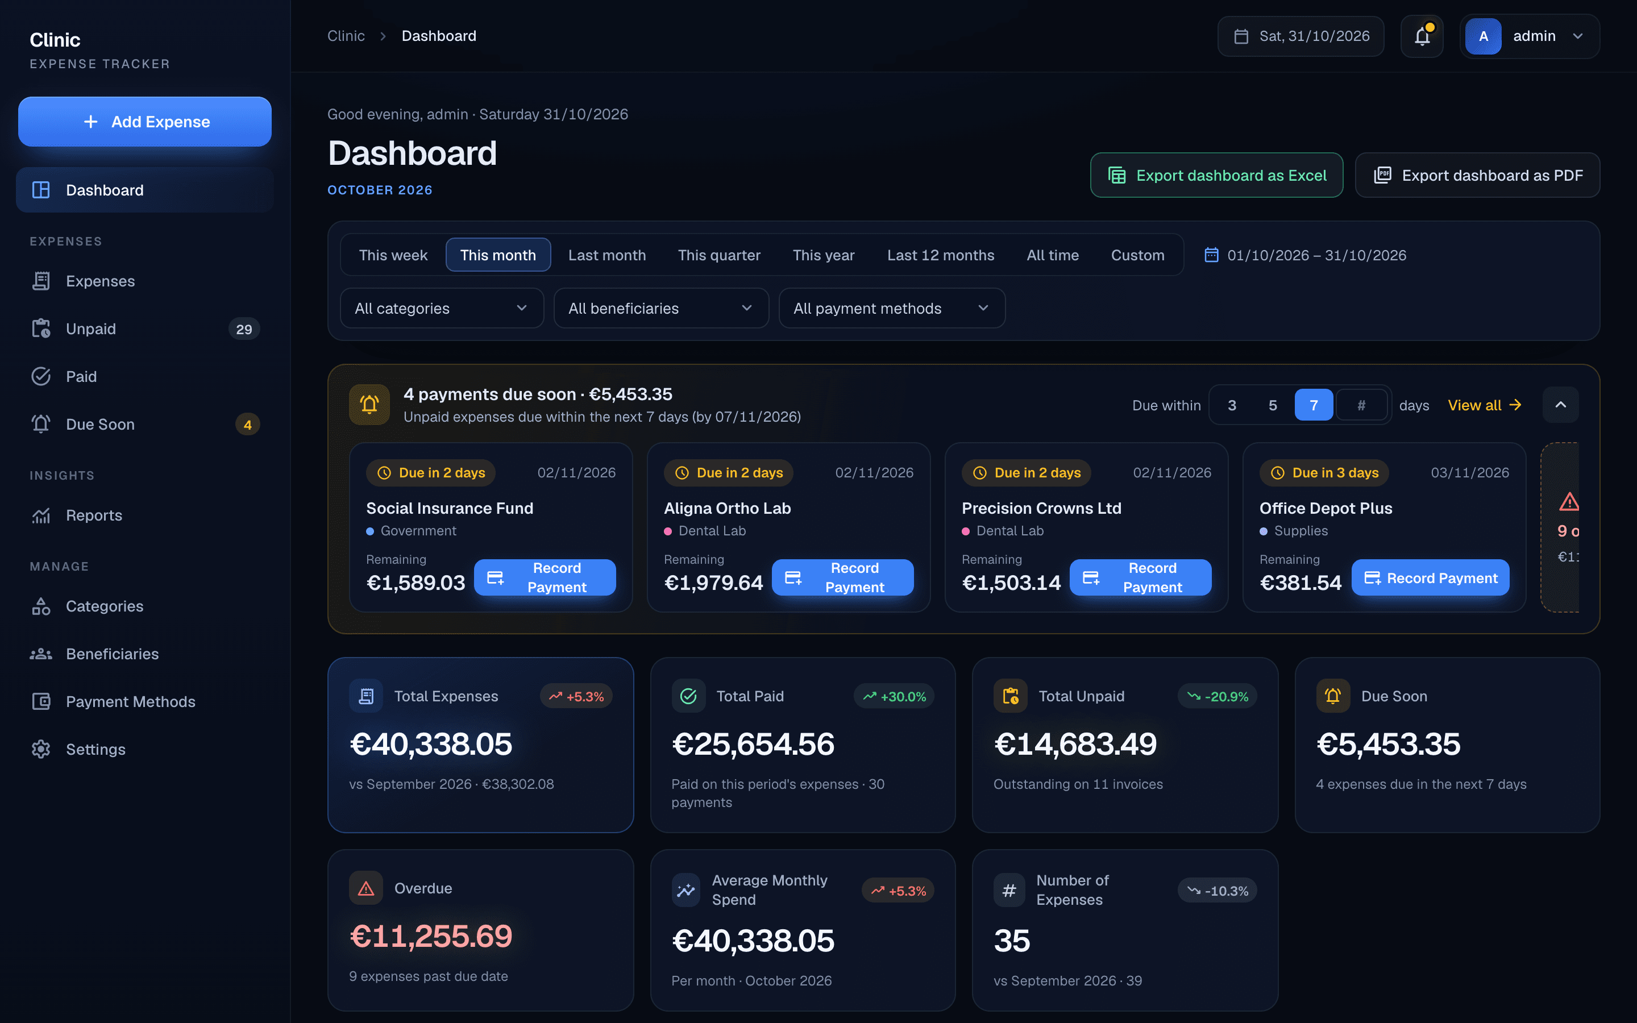1637x1023 pixels.
Task: Select the Last 12 months tab
Action: point(940,255)
